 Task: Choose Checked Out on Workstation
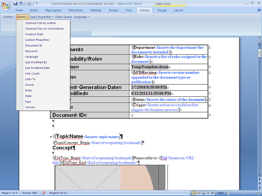[x=43, y=29]
